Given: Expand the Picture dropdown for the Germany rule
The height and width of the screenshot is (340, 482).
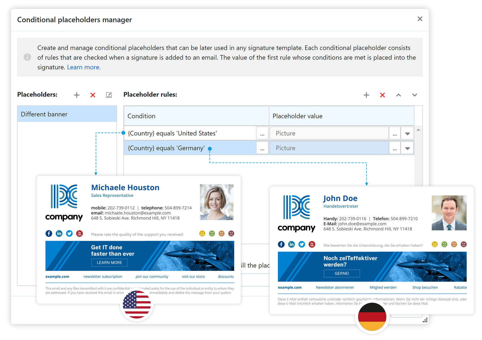Looking at the screenshot, I should coord(407,148).
